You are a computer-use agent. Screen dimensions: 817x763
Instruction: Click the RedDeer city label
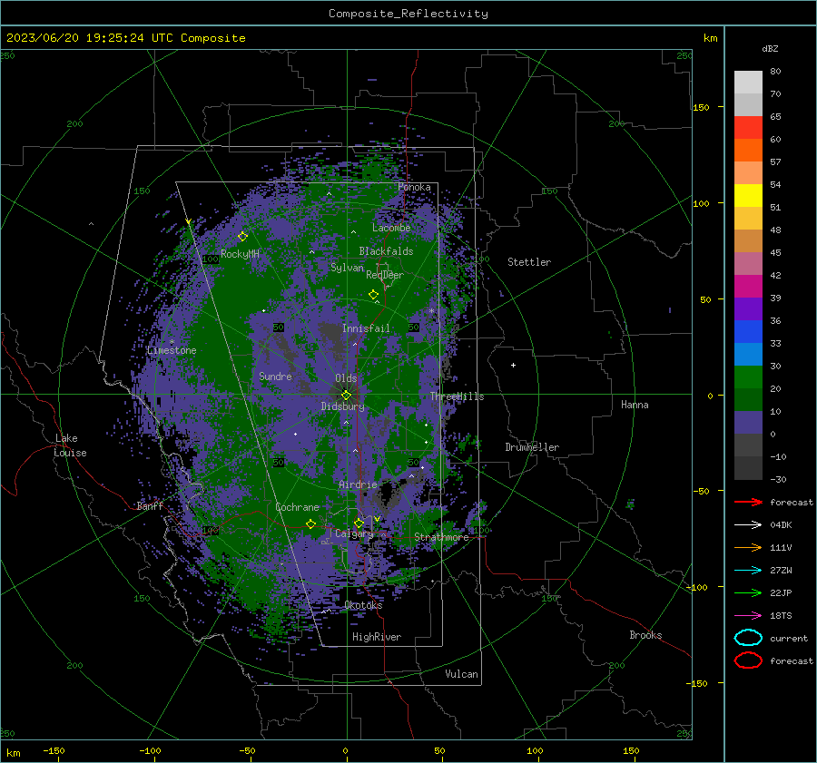tap(385, 275)
